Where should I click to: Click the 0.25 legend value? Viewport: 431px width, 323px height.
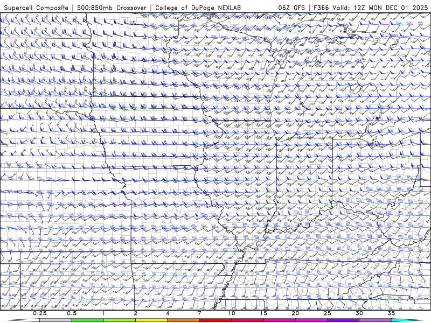(40, 313)
